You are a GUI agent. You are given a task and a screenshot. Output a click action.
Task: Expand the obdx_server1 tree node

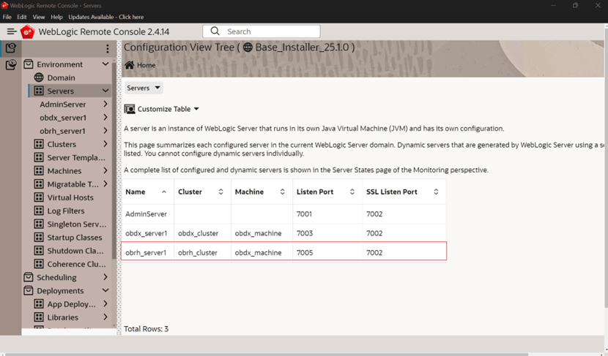(x=105, y=117)
